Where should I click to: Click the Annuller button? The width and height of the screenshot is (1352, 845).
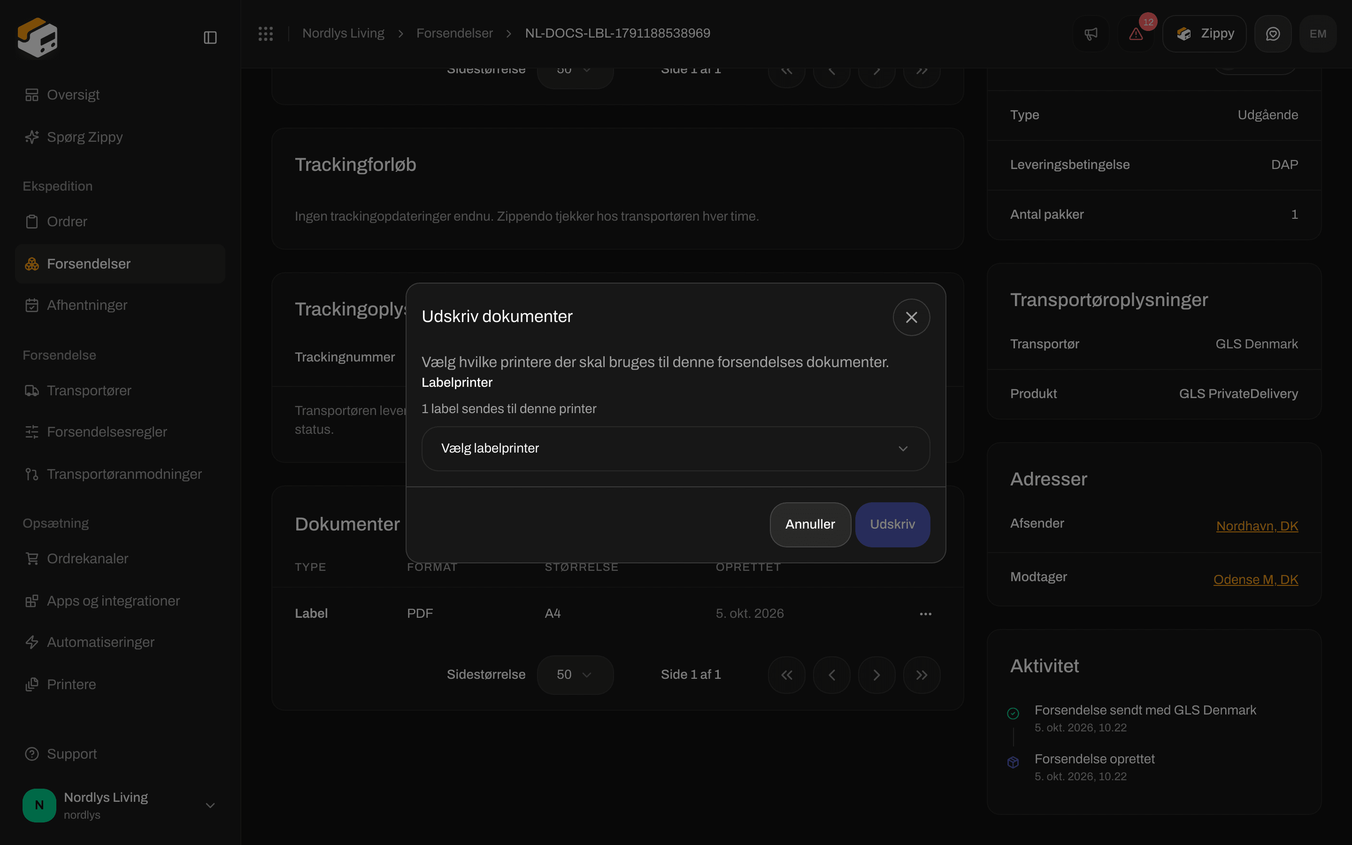[810, 524]
